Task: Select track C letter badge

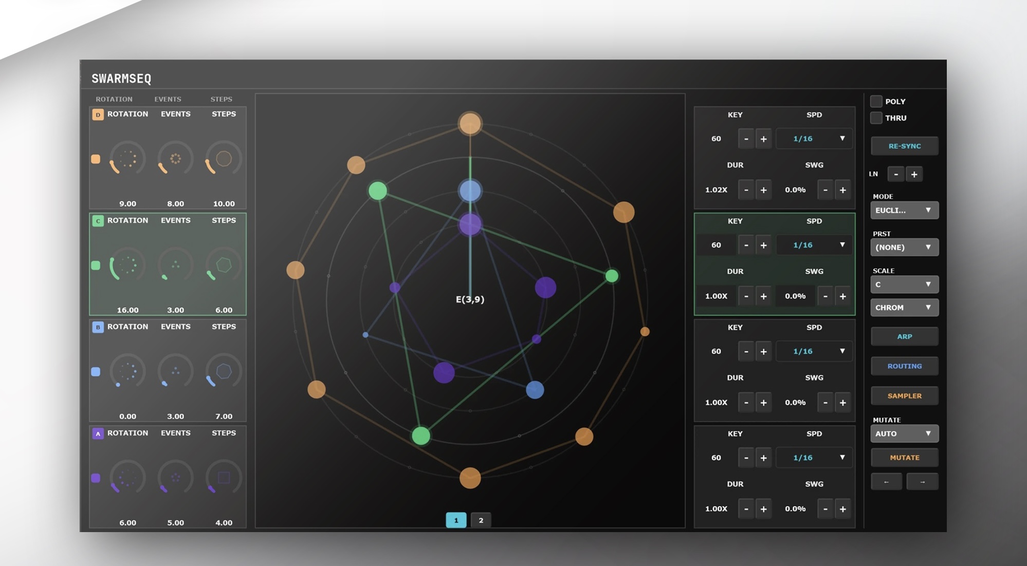Action: pyautogui.click(x=98, y=221)
